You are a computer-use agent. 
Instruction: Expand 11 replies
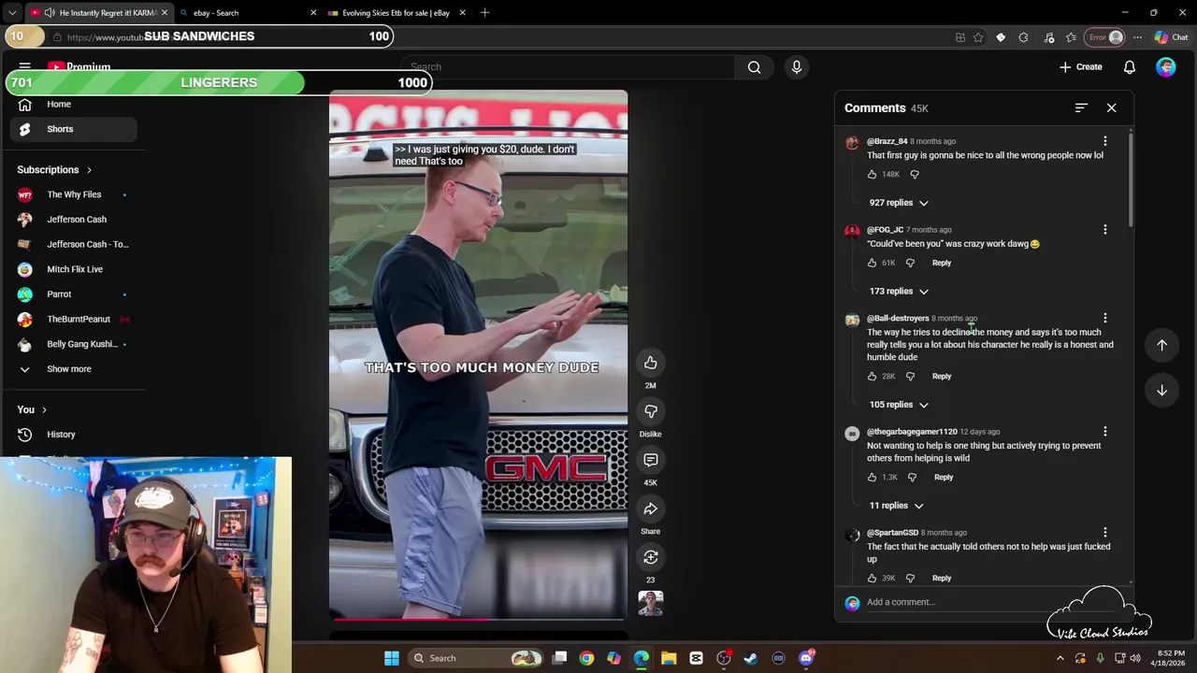coord(896,506)
